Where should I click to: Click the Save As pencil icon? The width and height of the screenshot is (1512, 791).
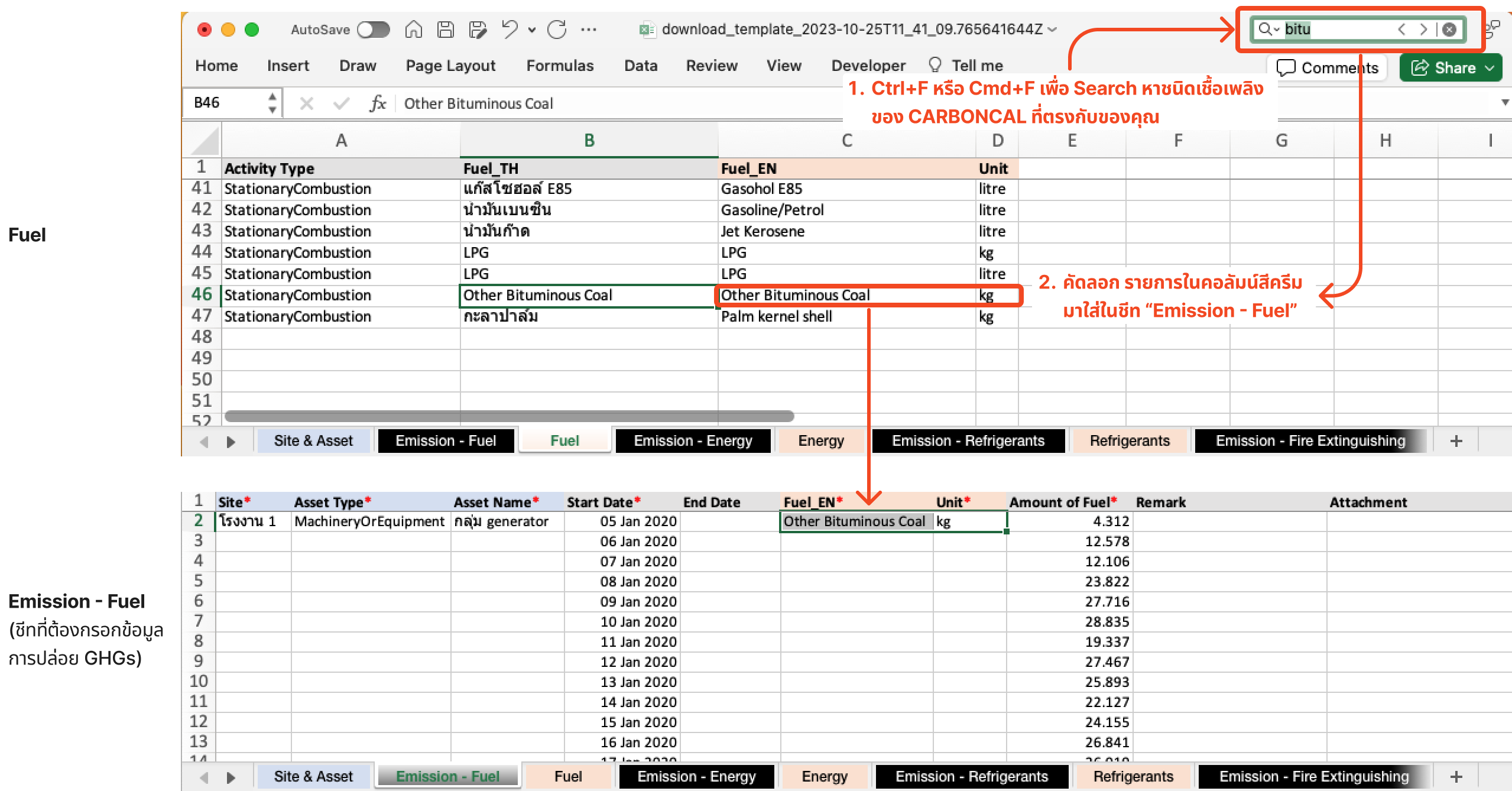477,29
